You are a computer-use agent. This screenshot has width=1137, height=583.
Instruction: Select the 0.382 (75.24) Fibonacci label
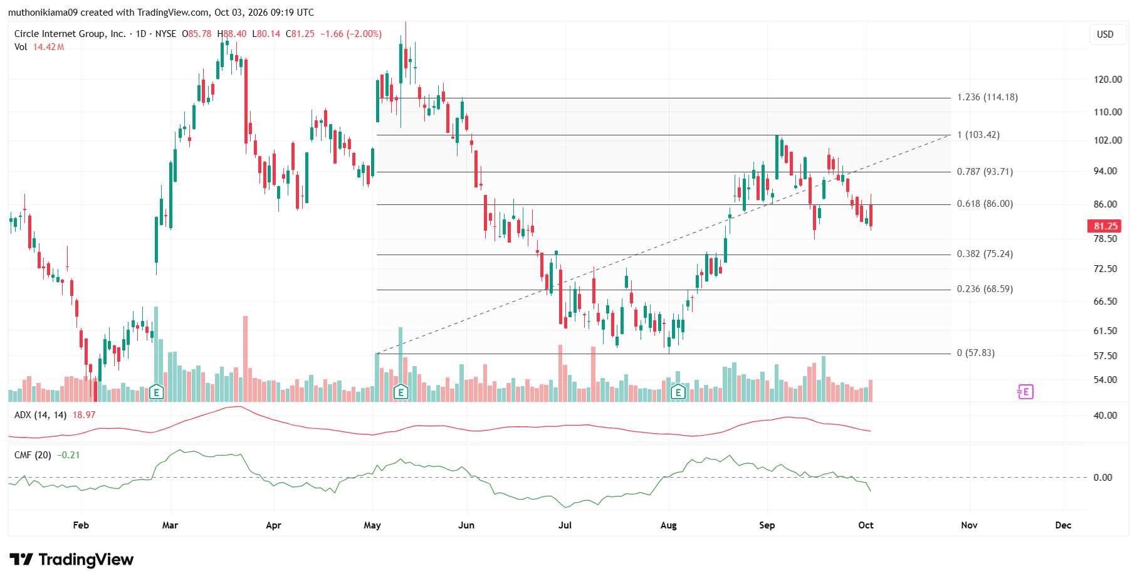985,254
